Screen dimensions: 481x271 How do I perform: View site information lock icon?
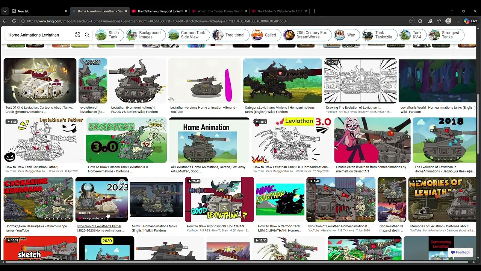(23, 21)
